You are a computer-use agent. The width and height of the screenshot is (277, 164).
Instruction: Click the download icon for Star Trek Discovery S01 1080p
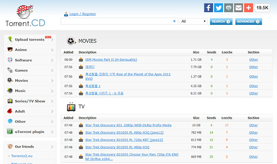pos(81,125)
